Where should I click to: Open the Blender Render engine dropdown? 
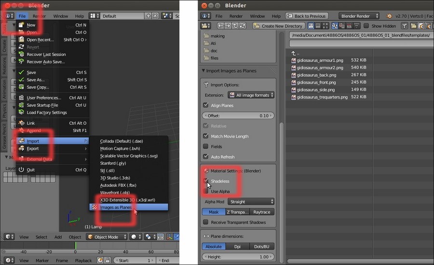click(x=359, y=16)
